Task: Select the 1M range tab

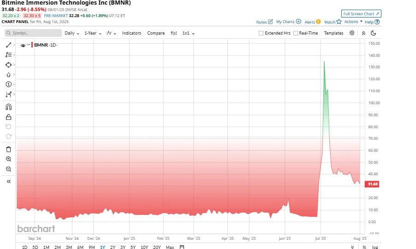Action: 46,247
